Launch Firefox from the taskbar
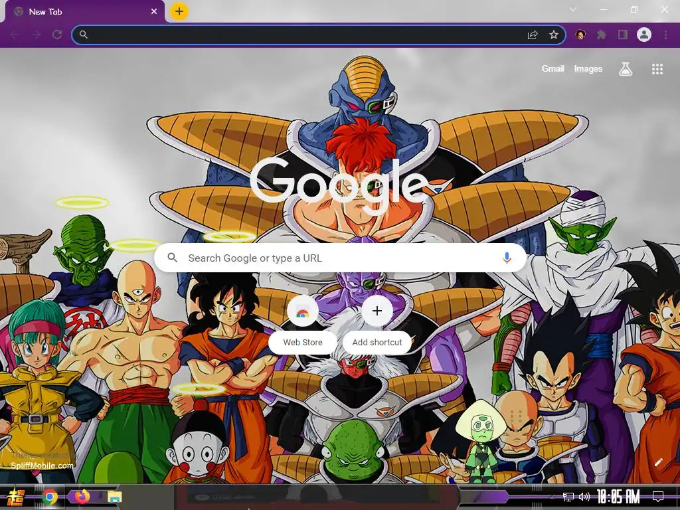 (x=82, y=496)
